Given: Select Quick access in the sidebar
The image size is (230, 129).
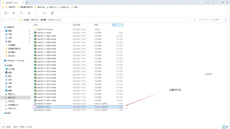Looking at the screenshot, I should [x=9, y=27].
